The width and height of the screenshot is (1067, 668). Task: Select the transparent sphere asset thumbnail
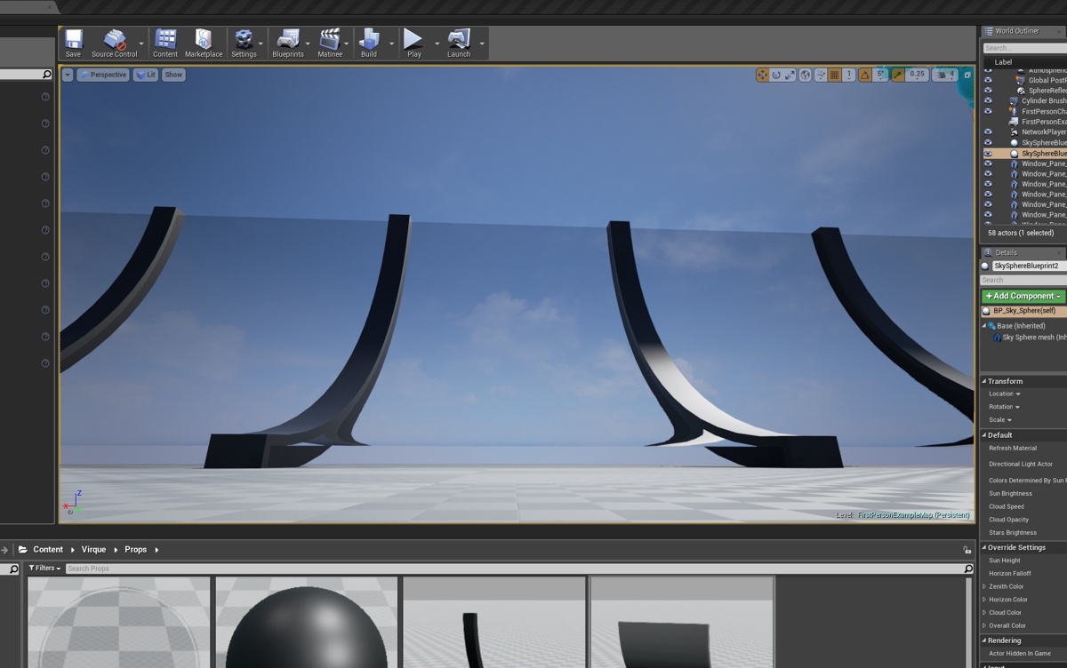click(119, 622)
